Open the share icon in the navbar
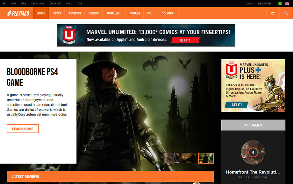The height and width of the screenshot is (184, 293). (x=273, y=13)
